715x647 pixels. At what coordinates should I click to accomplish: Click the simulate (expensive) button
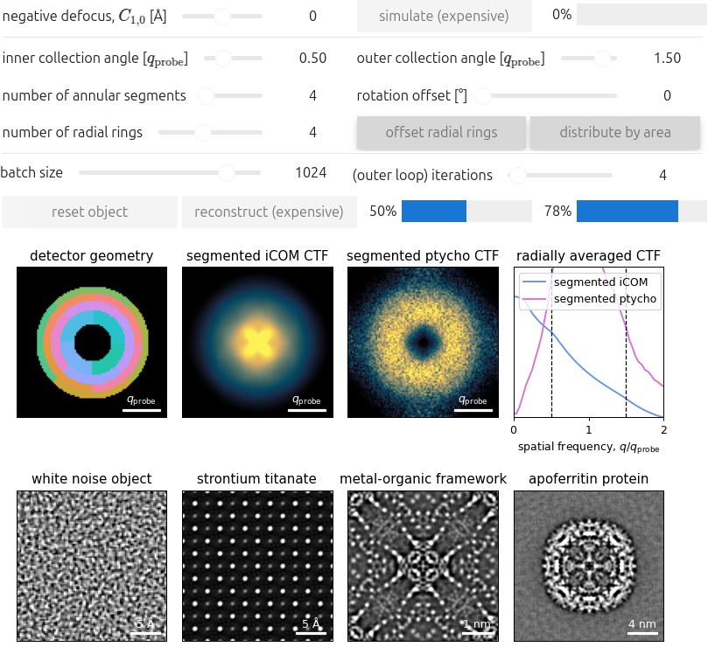pyautogui.click(x=444, y=16)
